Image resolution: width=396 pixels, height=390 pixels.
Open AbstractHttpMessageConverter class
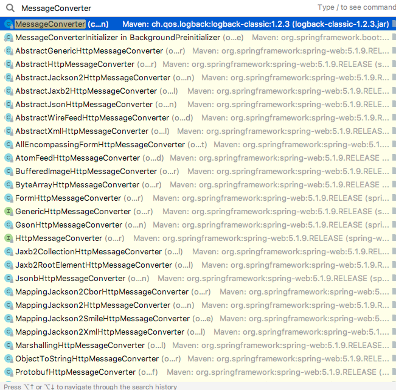[x=198, y=64]
